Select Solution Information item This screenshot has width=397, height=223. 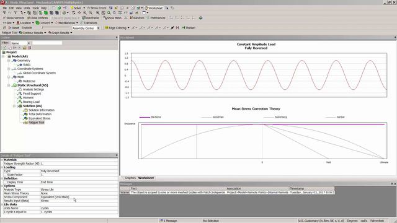42,110
